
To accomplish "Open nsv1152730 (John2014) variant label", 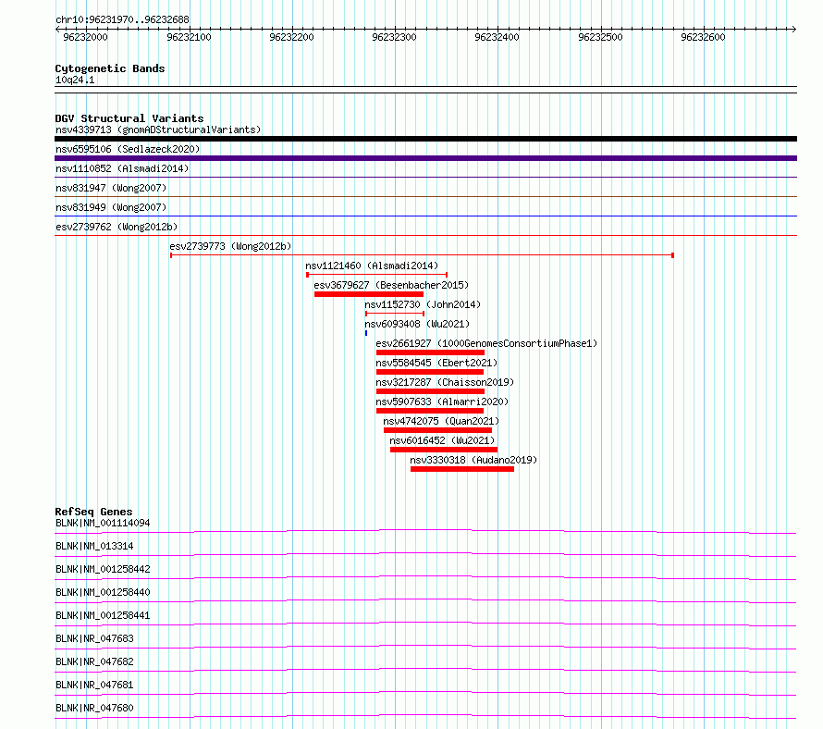I will click(x=423, y=304).
